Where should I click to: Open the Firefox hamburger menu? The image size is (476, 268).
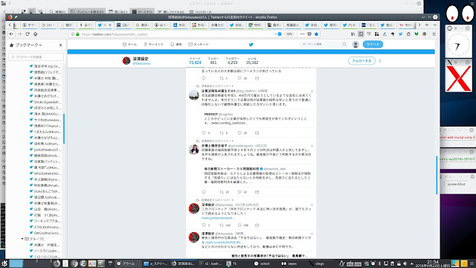pyautogui.click(x=434, y=34)
